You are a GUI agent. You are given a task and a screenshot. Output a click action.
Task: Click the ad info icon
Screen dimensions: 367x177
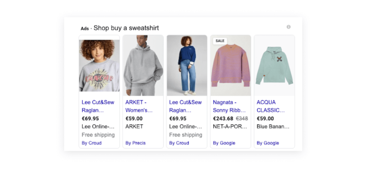[x=289, y=27]
